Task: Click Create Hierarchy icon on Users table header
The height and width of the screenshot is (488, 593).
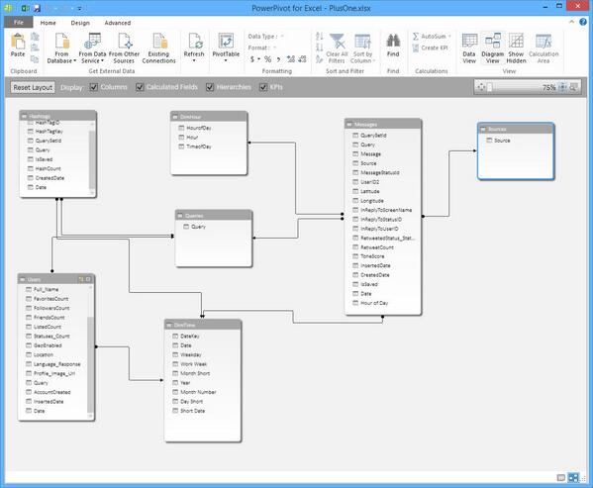Action: pos(81,279)
